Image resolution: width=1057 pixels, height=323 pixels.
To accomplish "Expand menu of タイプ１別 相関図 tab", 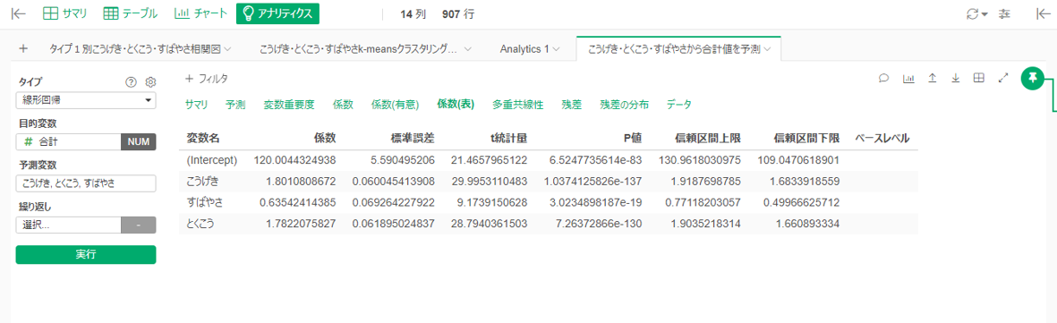I will click(227, 49).
